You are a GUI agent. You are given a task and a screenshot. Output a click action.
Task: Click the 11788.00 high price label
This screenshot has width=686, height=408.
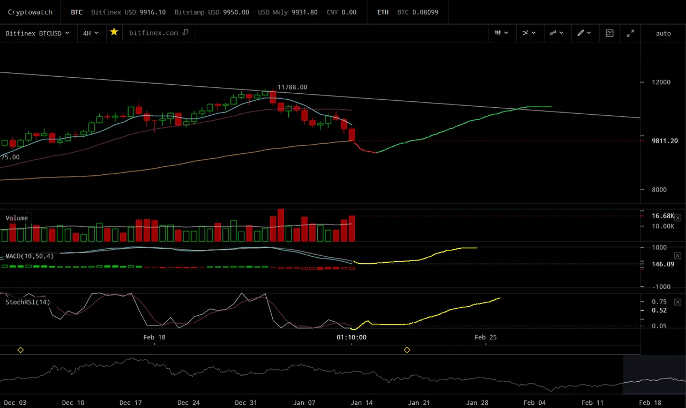tap(292, 87)
